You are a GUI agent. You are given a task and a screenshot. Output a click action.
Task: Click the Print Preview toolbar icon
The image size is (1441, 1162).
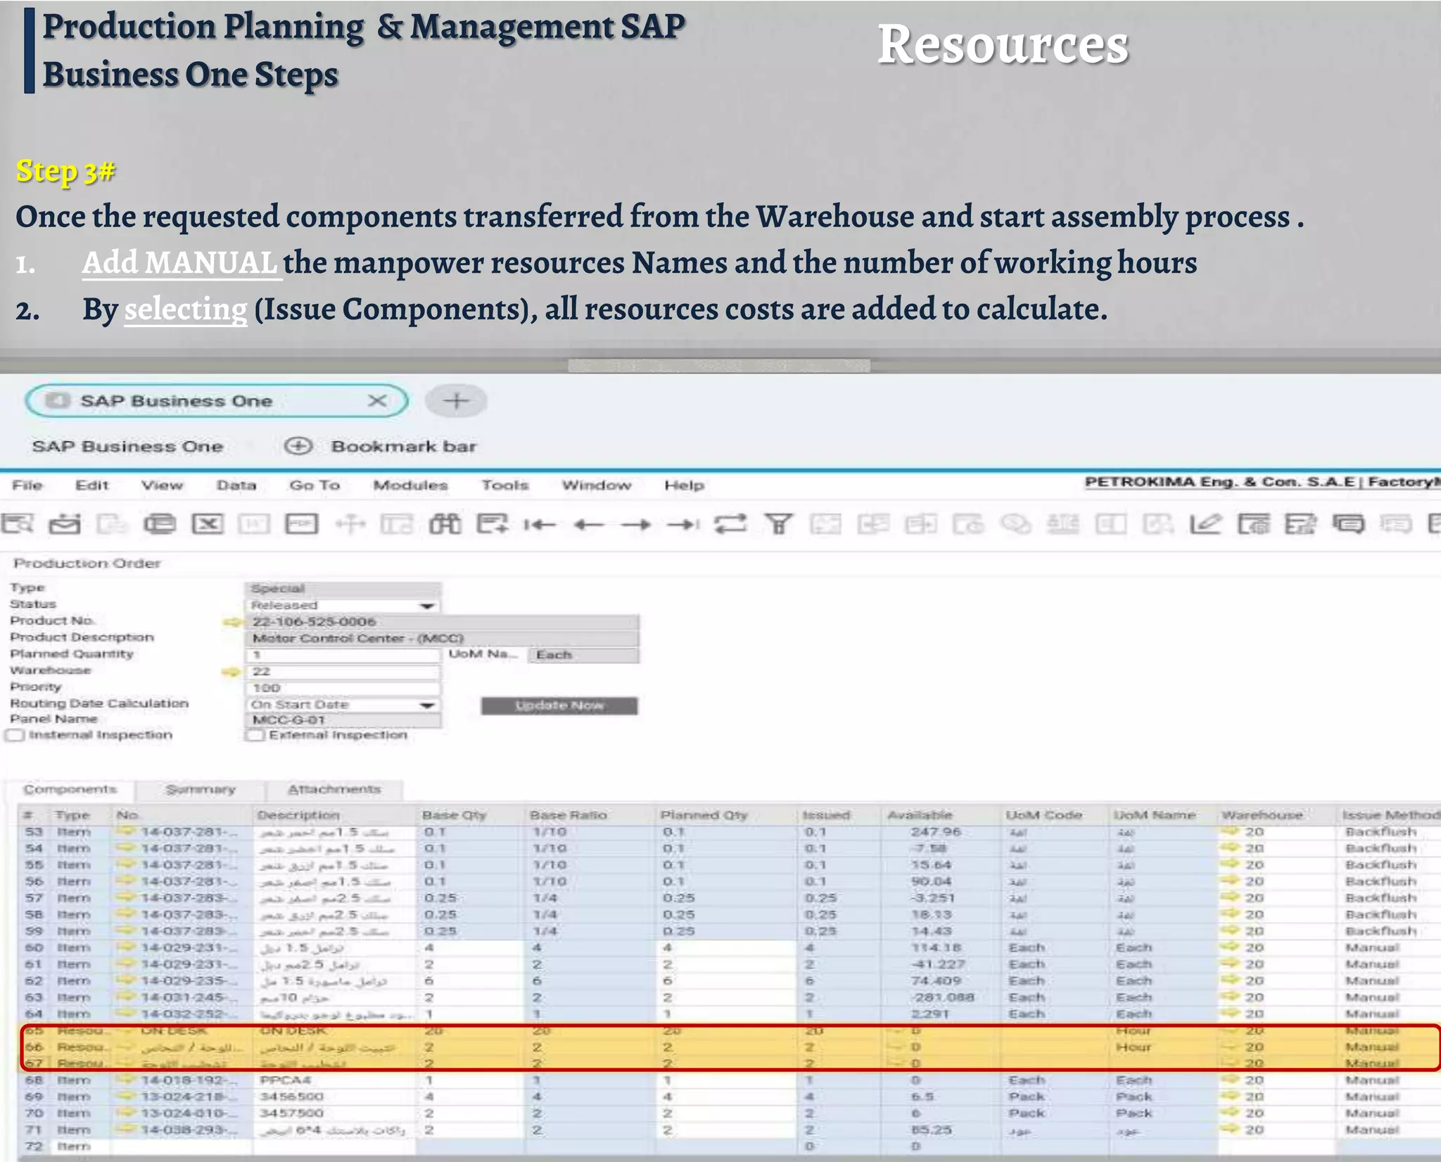[x=17, y=524]
